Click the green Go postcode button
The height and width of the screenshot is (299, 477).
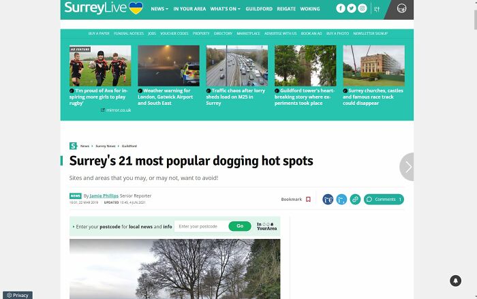(240, 226)
